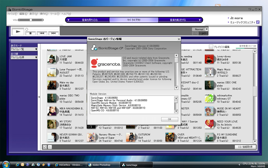Image resolution: width=268 pixels, height=168 pixels.
Task: Click OK in the version info dialog
Action: pyautogui.click(x=169, y=119)
